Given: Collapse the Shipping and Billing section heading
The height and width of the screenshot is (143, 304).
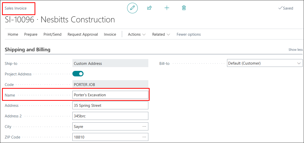Looking at the screenshot, I should [x=27, y=50].
